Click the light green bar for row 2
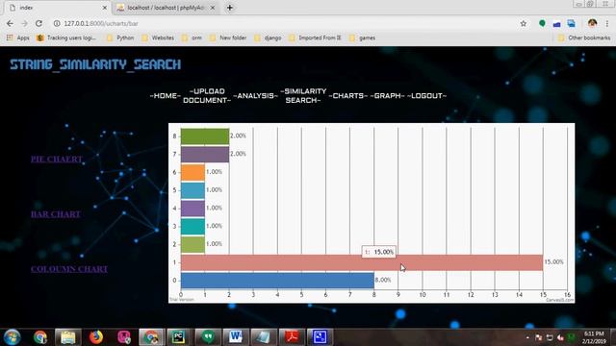Viewport: 616px width, 346px height. click(x=192, y=244)
